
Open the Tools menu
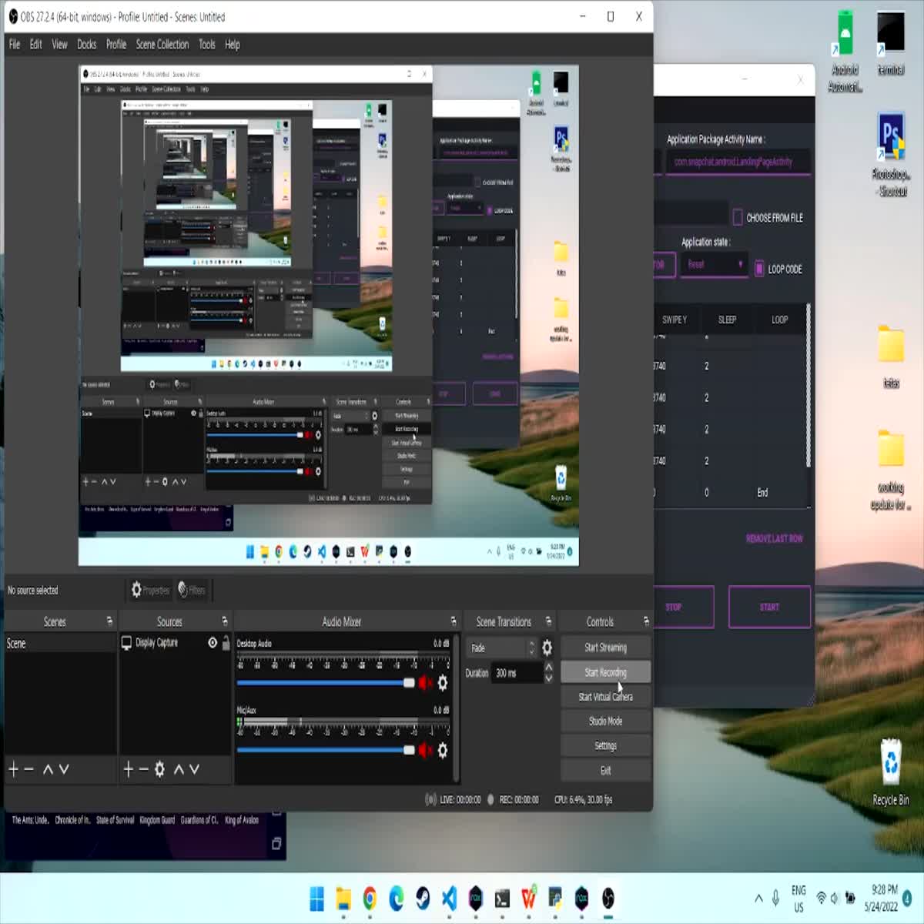[206, 45]
